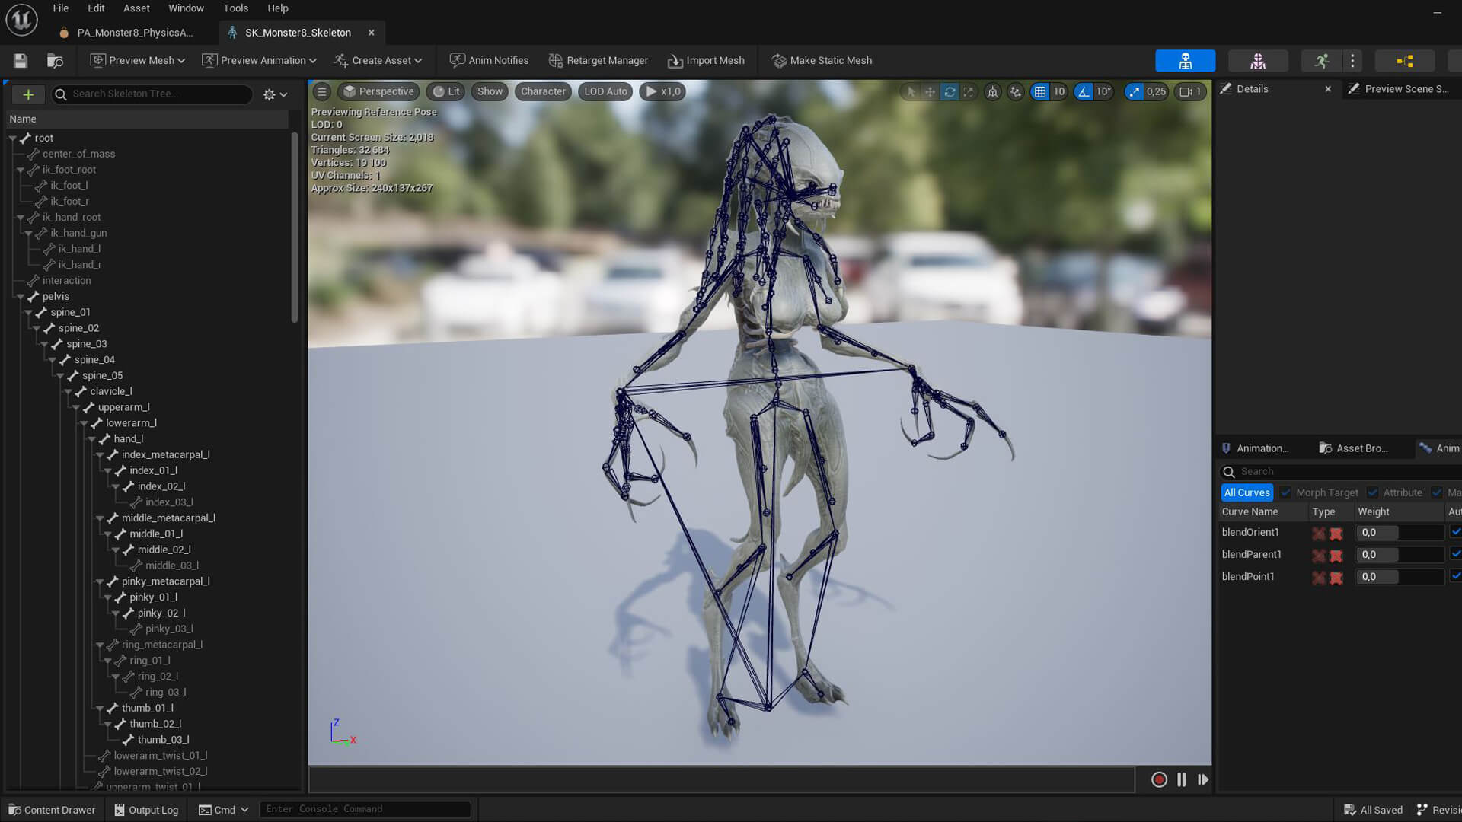Adjust the blendPoint1 weight slider
The height and width of the screenshot is (822, 1462).
click(x=1400, y=576)
